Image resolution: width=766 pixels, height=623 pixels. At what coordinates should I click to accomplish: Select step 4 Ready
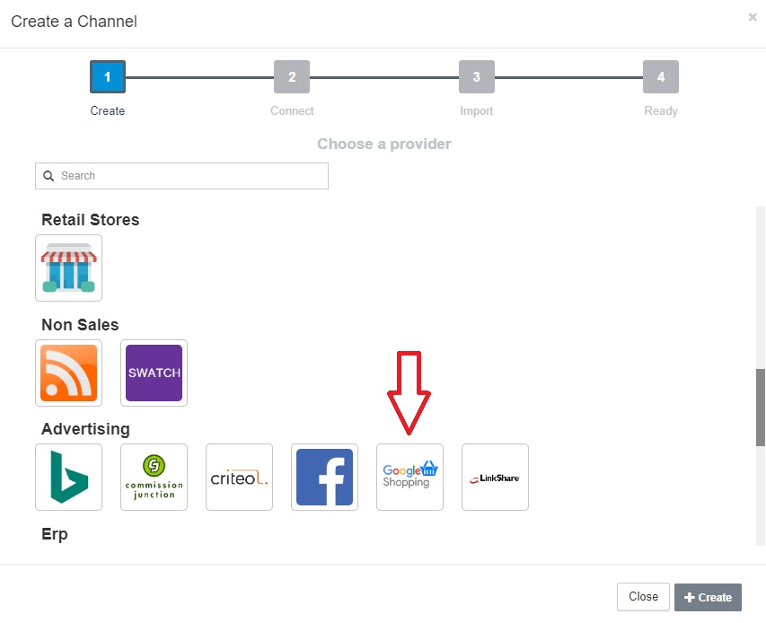tap(660, 77)
